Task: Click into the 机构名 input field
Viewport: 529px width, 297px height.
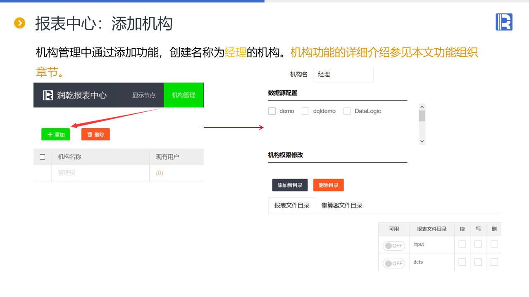Action: tap(343, 75)
